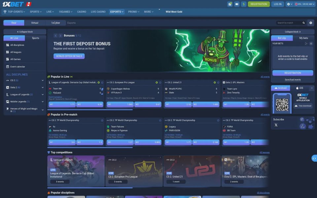317x198 pixels.
Task: Open the Save/load events link
Action: coord(293,80)
